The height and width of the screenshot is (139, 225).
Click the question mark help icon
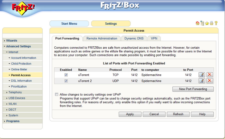click(x=216, y=23)
